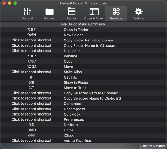Click the File Dialog Menu Commands header
167x149 pixels.
point(83,24)
